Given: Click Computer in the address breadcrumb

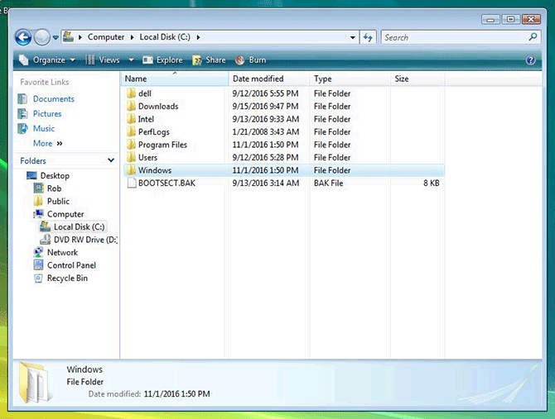Looking at the screenshot, I should click(106, 37).
